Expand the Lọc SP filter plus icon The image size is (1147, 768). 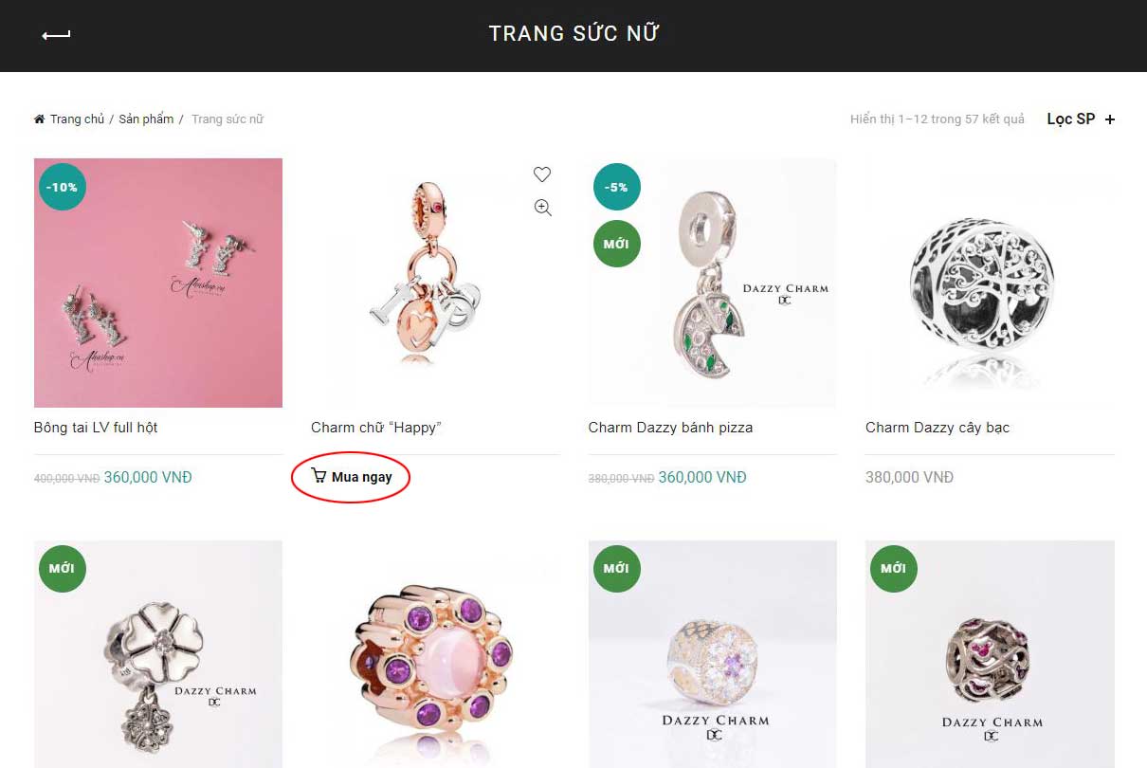tap(1110, 119)
